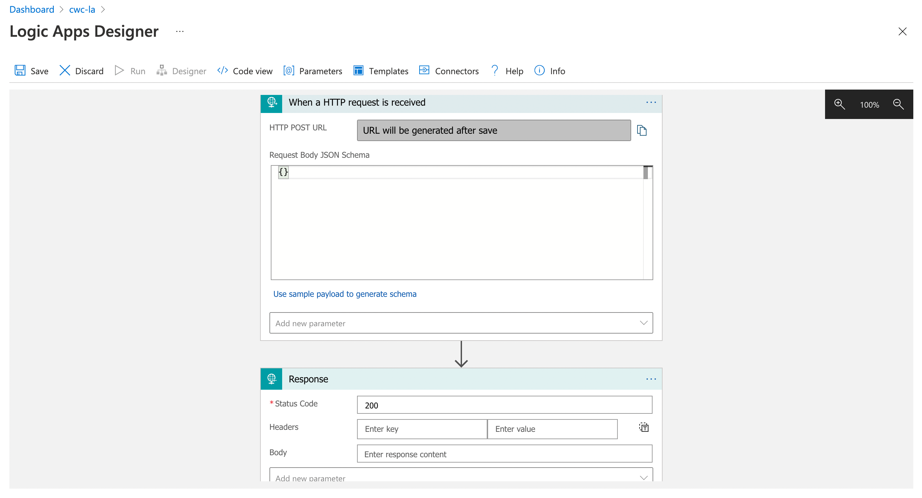
Task: Copy the HTTP POST URL
Action: tap(642, 130)
